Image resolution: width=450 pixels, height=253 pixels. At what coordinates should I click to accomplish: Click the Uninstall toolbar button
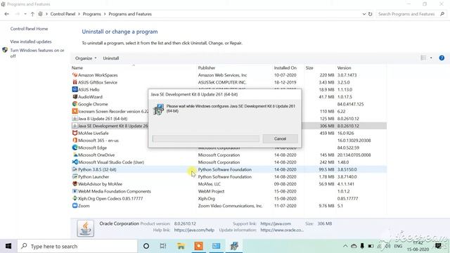click(x=111, y=58)
